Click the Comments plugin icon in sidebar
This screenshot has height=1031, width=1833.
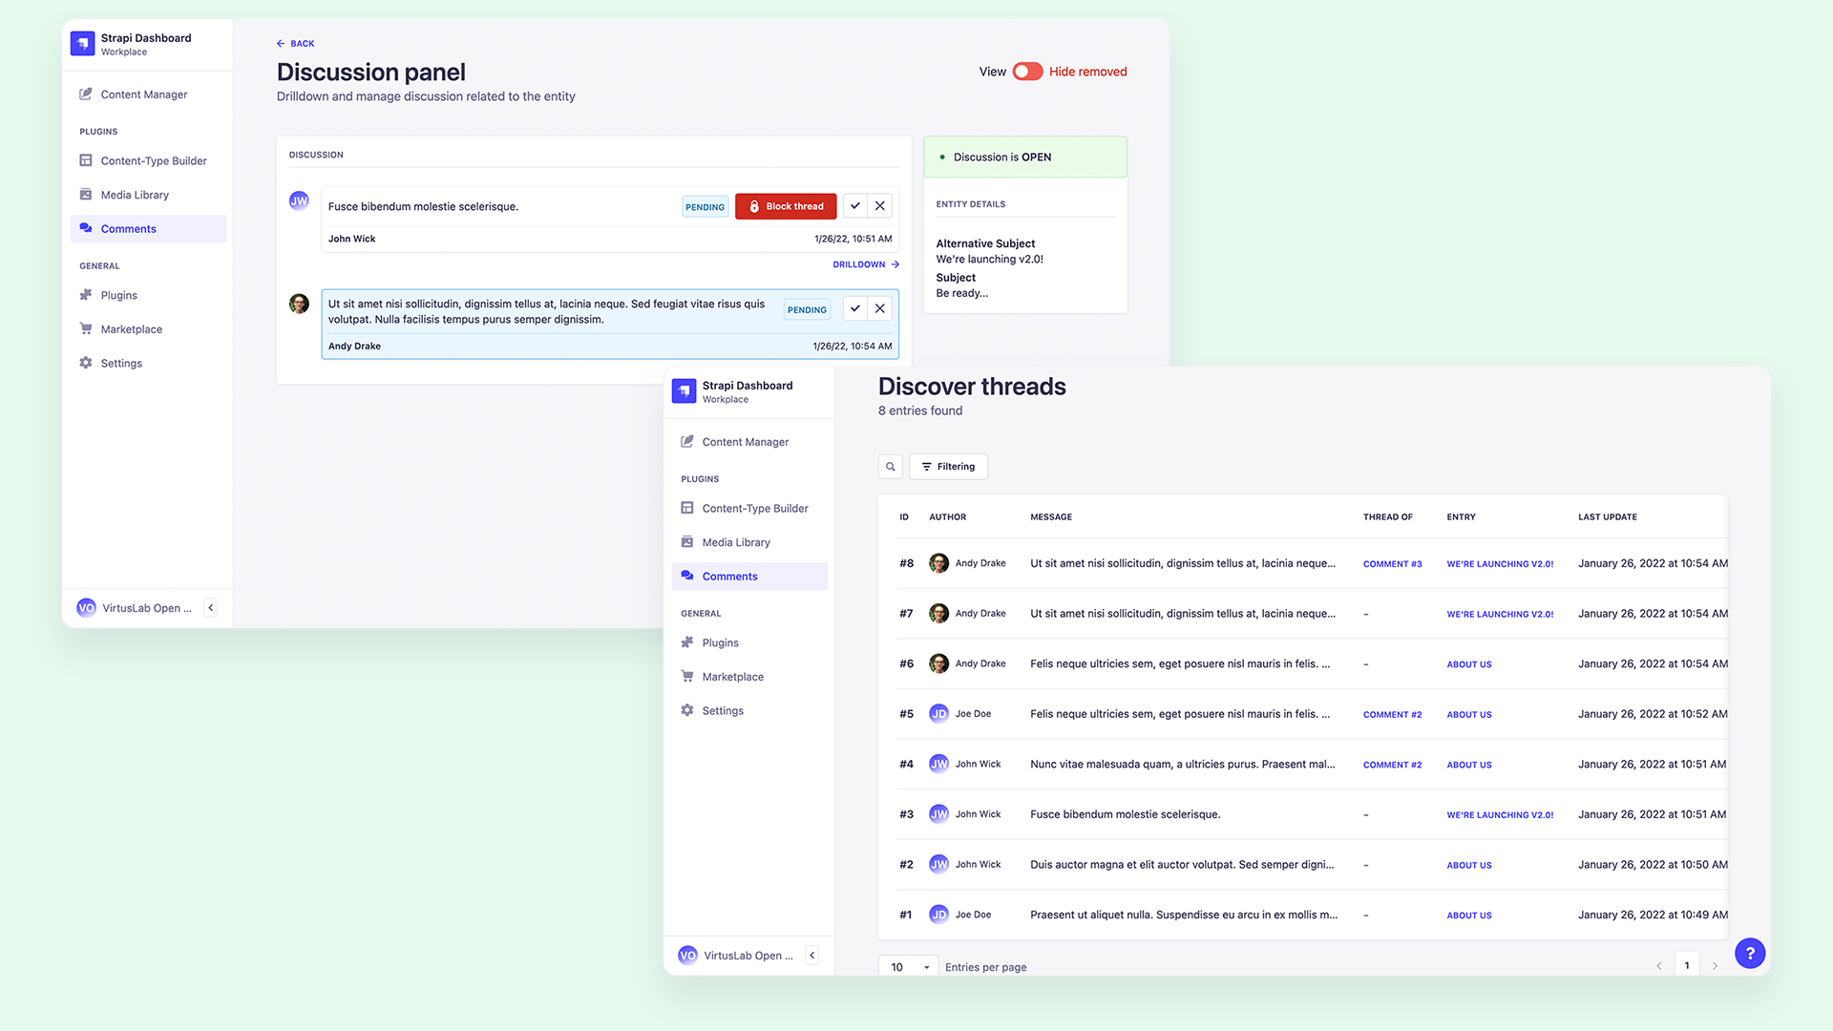[84, 228]
